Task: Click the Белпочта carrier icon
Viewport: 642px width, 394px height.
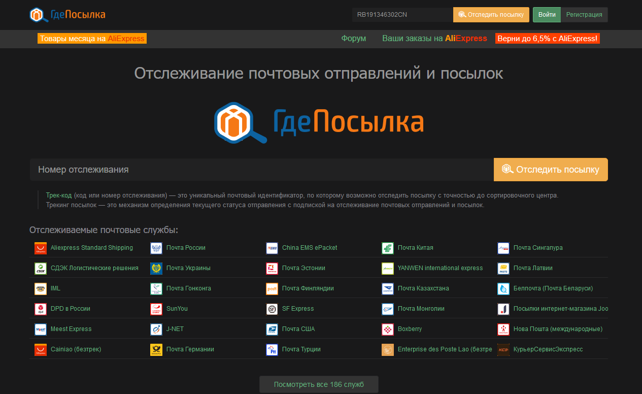Action: (503, 289)
